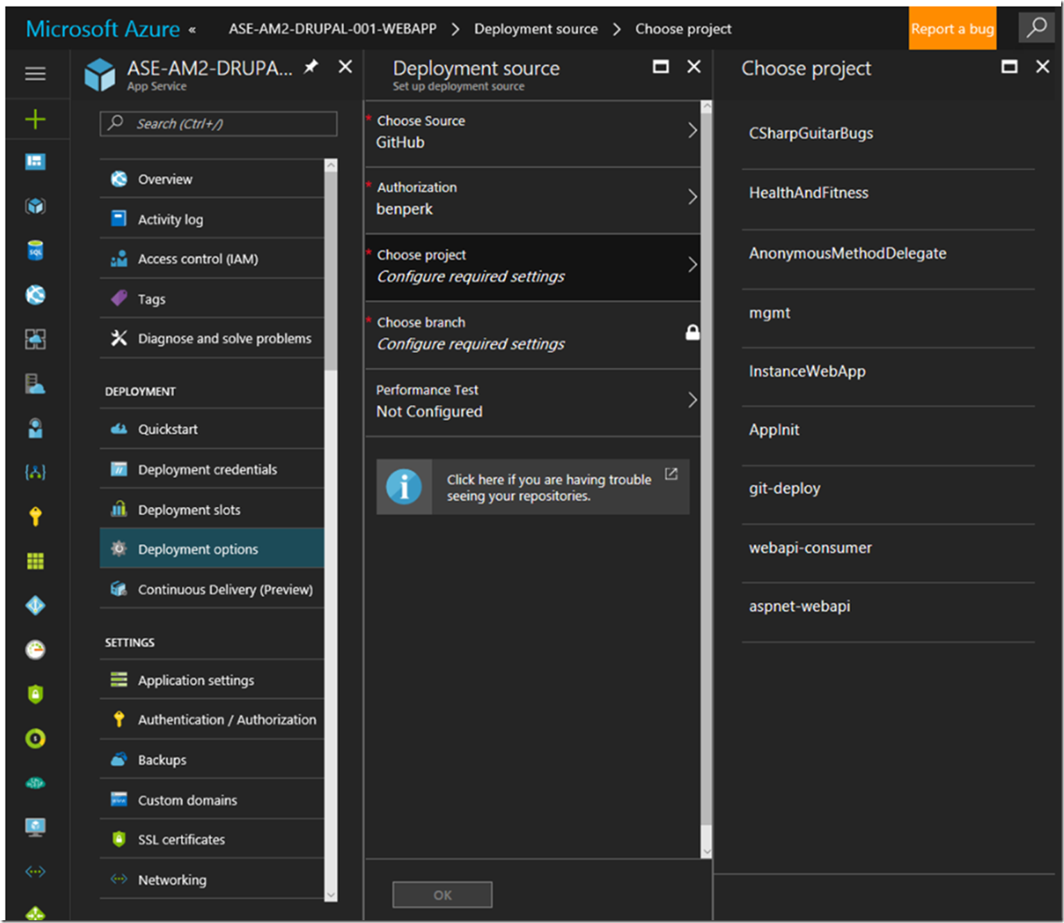
Task: Open the hamburger menu in left sidebar
Action: (35, 74)
